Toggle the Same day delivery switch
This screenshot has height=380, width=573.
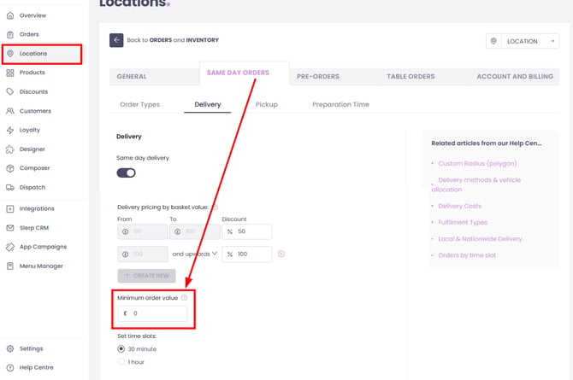tap(126, 172)
